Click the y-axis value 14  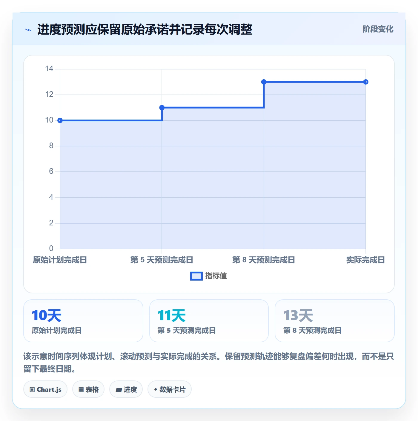[49, 69]
